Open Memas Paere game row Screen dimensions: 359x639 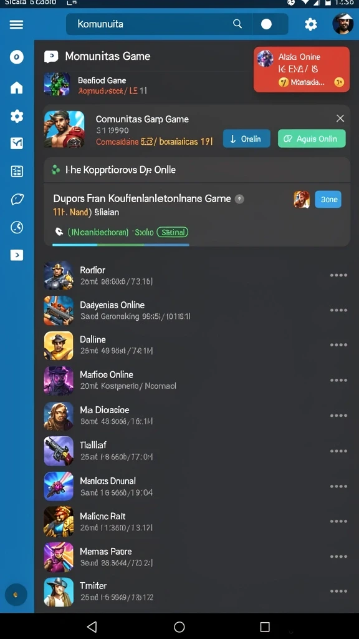[x=196, y=557]
